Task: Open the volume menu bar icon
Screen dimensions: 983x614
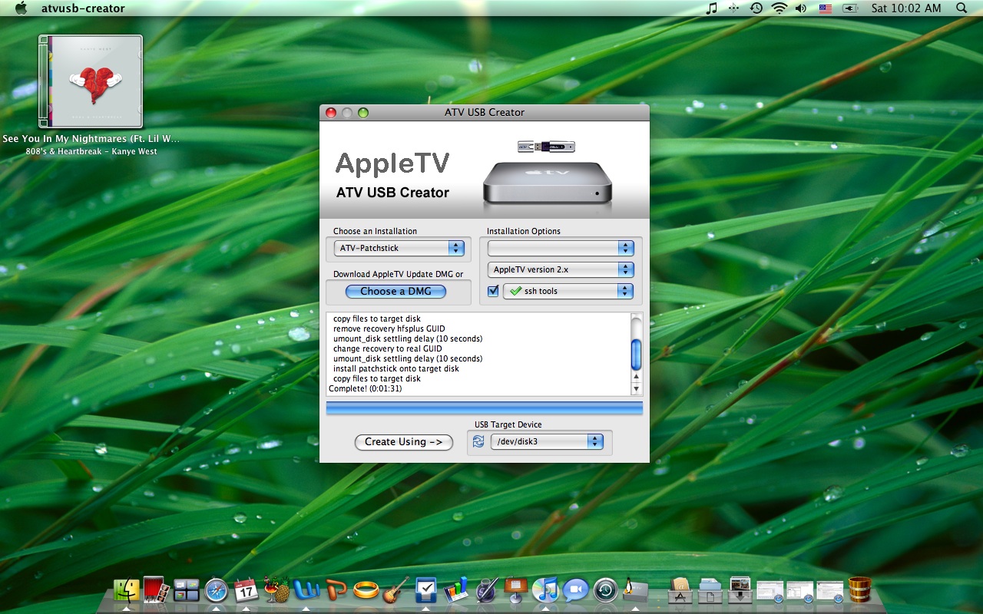Action: (x=802, y=8)
